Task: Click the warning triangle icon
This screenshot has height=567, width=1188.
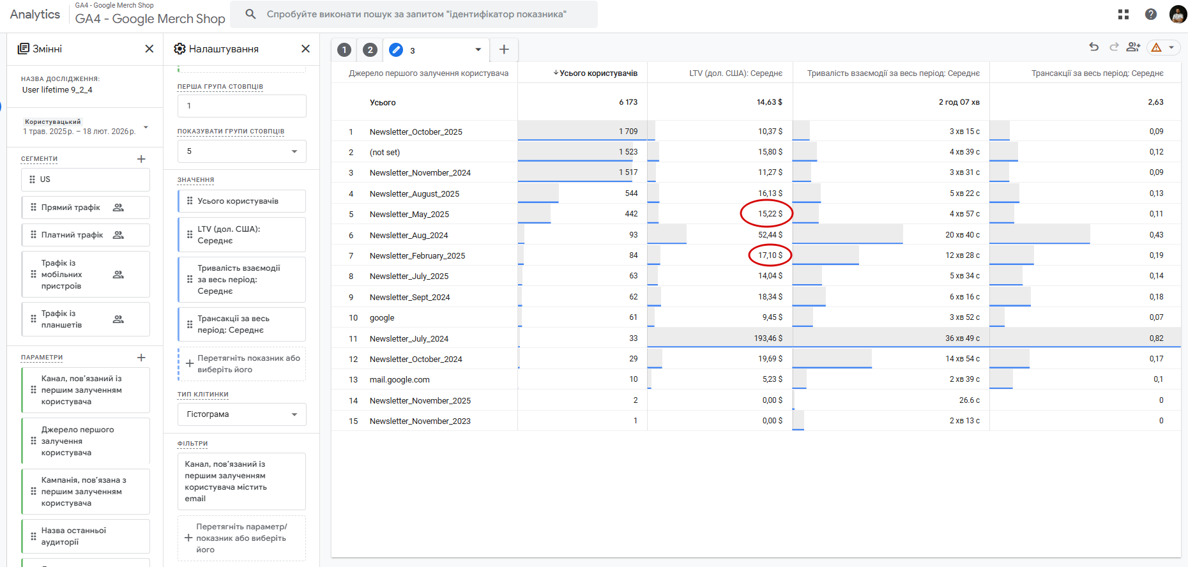Action: click(1156, 47)
